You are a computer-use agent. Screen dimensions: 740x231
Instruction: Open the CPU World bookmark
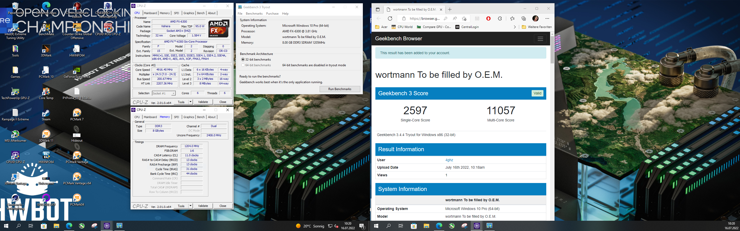click(x=402, y=27)
